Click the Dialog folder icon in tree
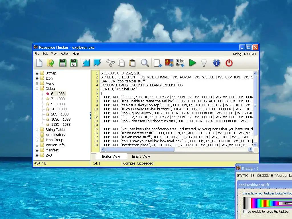Viewport: 292px width, 219px height. [42, 88]
